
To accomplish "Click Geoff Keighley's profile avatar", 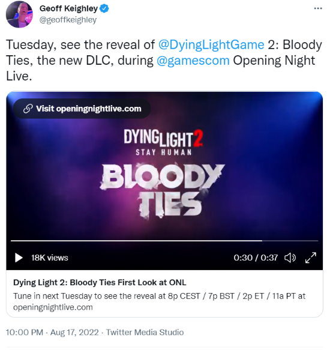I will (19, 14).
